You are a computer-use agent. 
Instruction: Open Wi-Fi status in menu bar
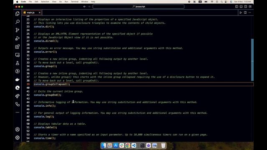click(x=212, y=2)
